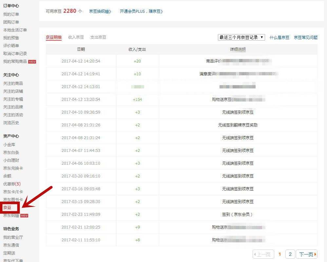
Task: Click 上一页 pagination button
Action: (263, 254)
